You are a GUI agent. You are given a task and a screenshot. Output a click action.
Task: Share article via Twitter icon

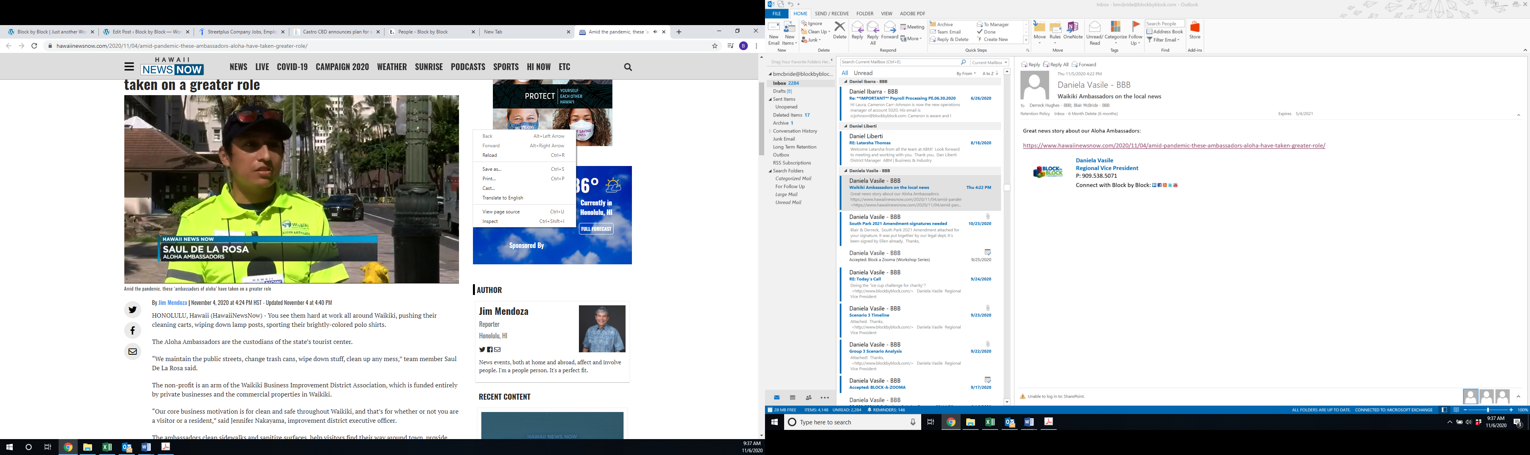(x=132, y=309)
